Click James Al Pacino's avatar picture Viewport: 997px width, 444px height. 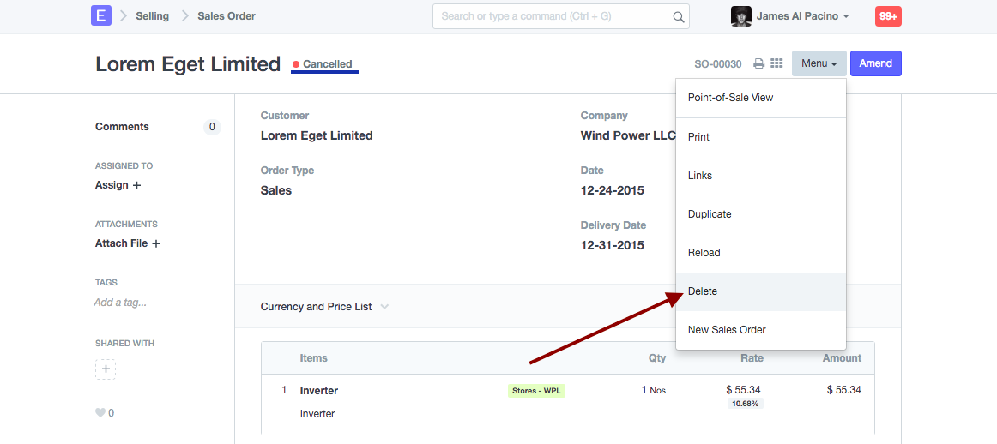(740, 16)
